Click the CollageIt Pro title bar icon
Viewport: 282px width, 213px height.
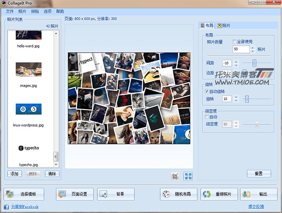click(x=3, y=3)
